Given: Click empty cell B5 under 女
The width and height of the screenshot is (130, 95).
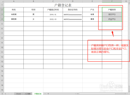Looking at the screenshot, I should coord(33,24).
